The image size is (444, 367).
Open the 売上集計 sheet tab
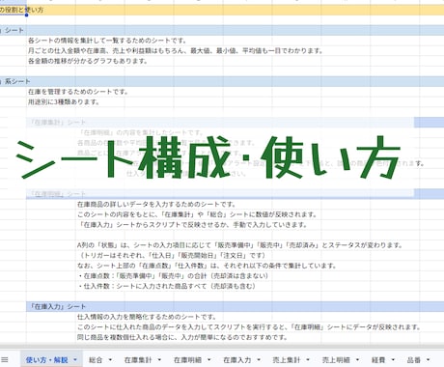287,360
